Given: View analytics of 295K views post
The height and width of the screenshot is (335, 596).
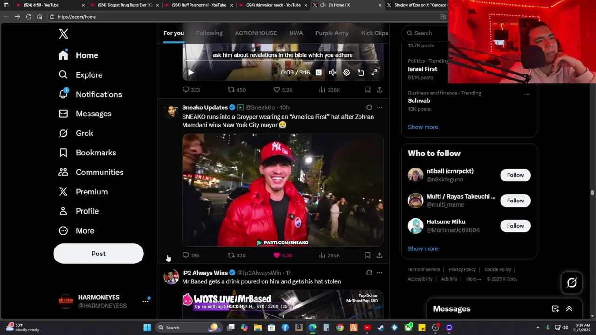Looking at the screenshot, I should (329, 255).
